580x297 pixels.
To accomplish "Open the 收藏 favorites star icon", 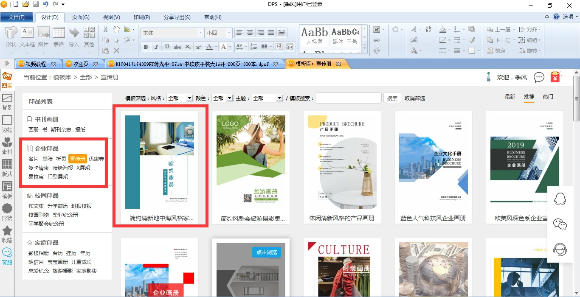I will 7,235.
